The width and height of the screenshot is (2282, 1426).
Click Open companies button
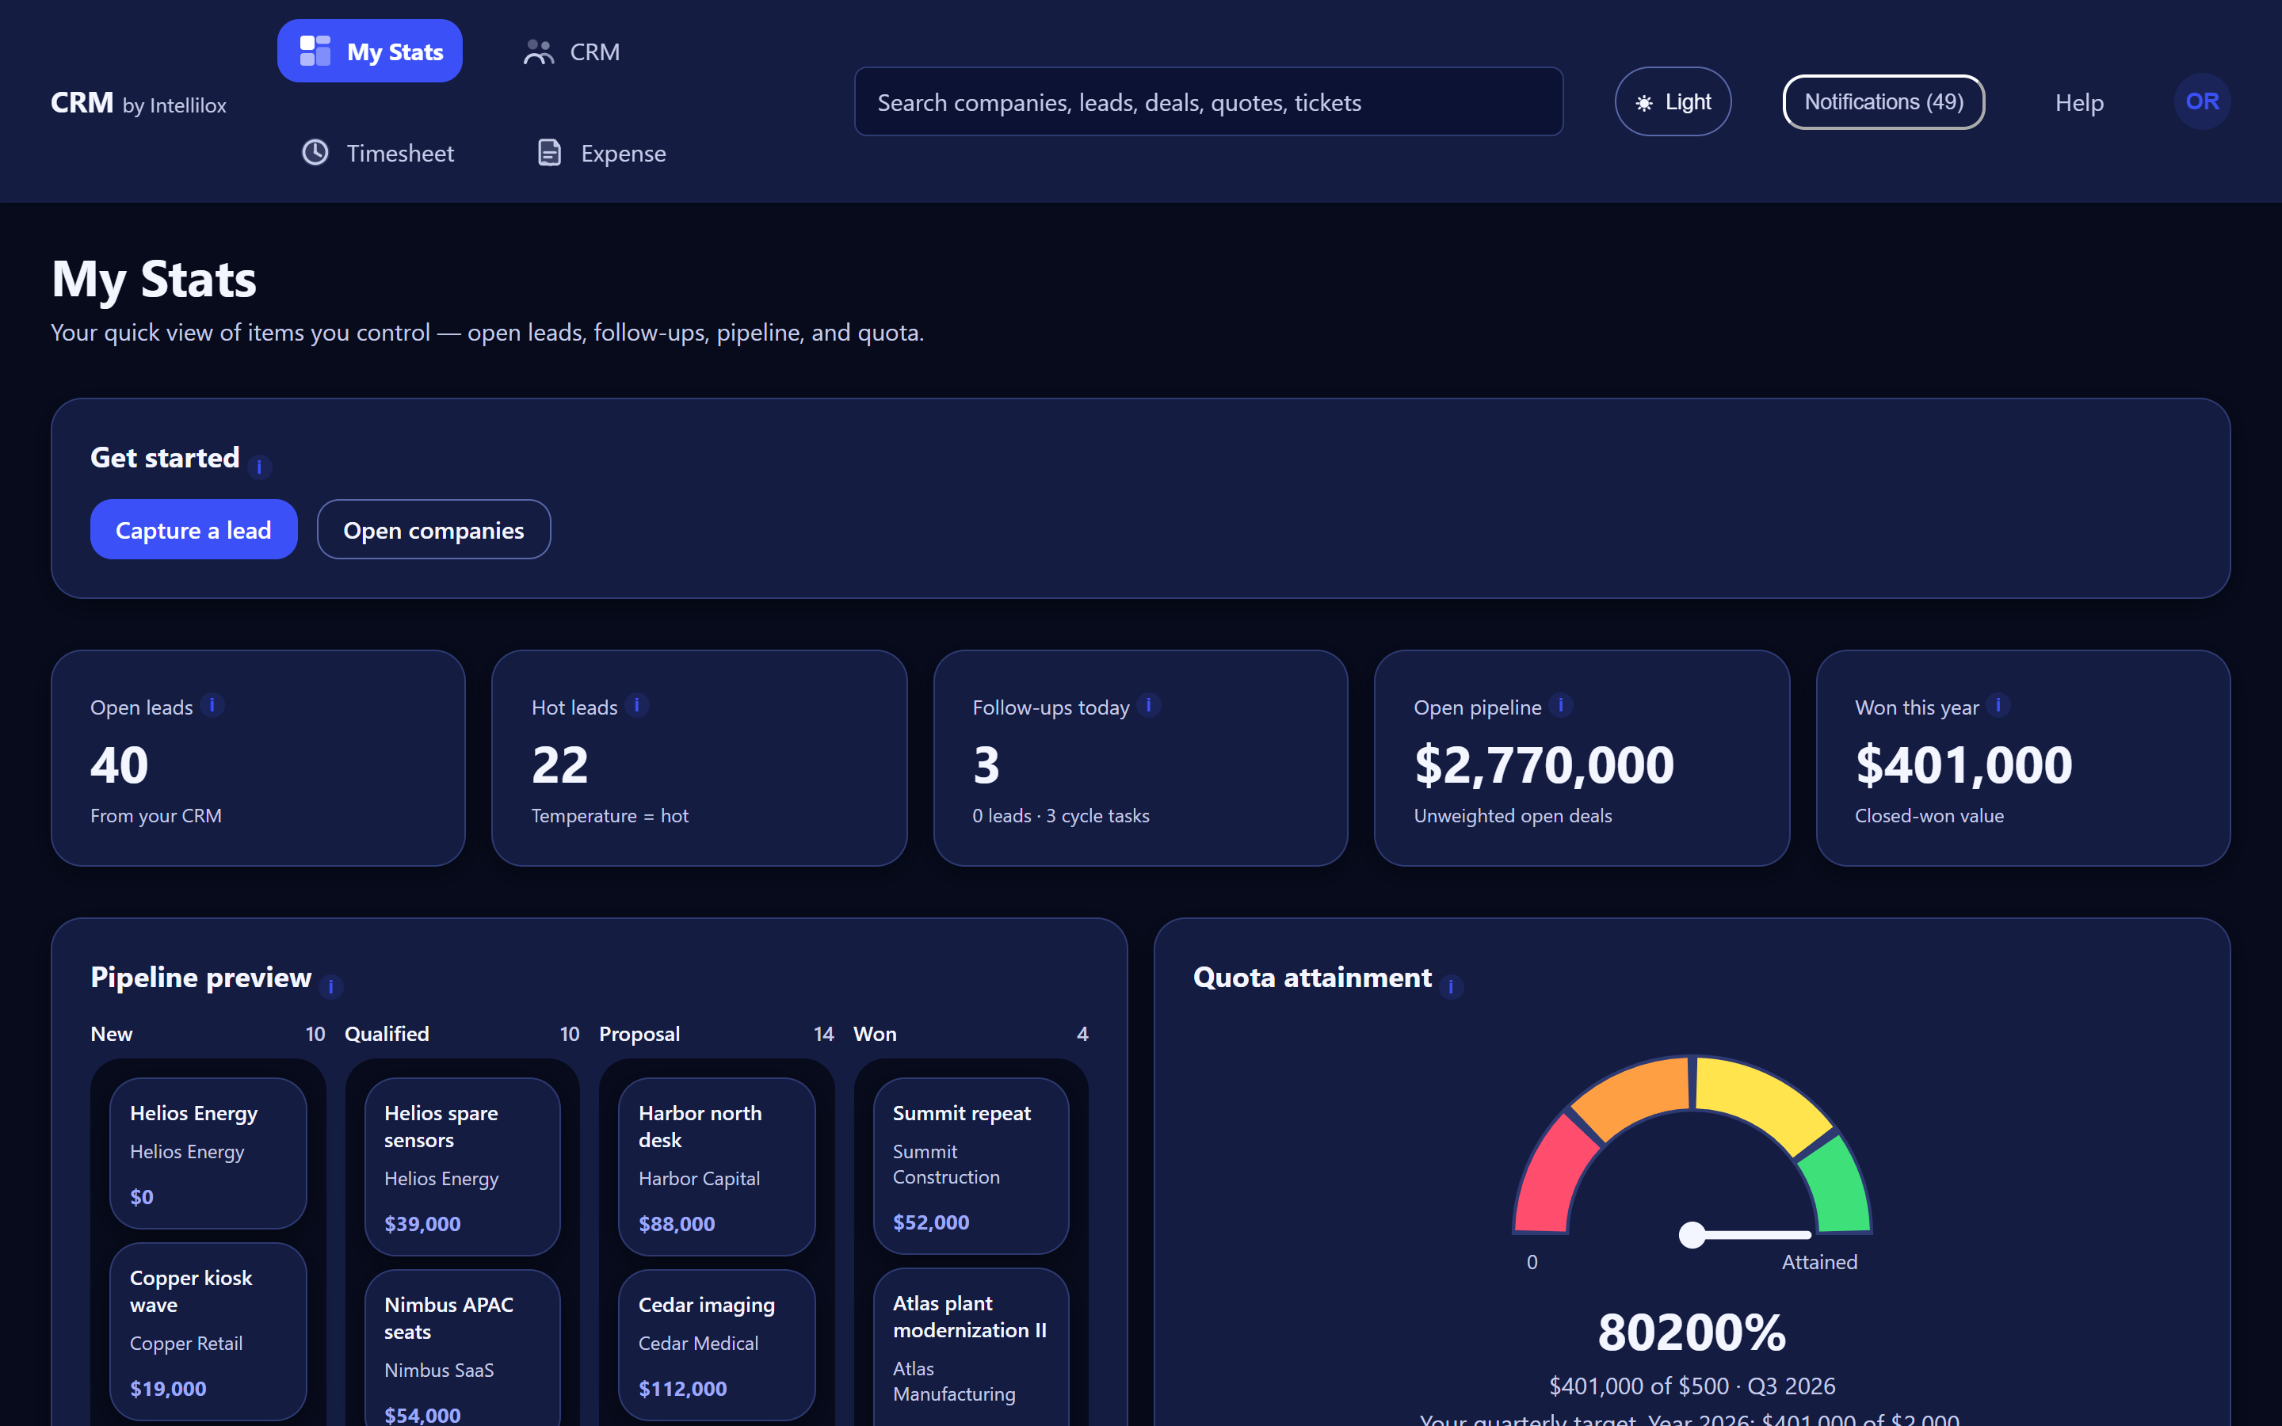(x=433, y=529)
